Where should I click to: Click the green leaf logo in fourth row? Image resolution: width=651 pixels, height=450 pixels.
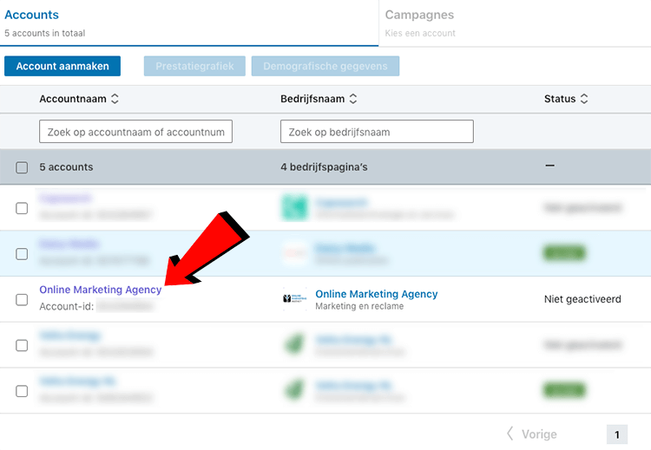[x=295, y=345]
